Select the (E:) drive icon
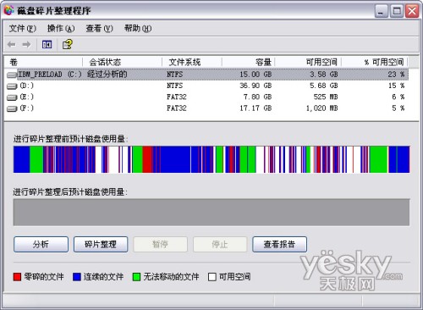The image size is (423, 310). point(12,97)
